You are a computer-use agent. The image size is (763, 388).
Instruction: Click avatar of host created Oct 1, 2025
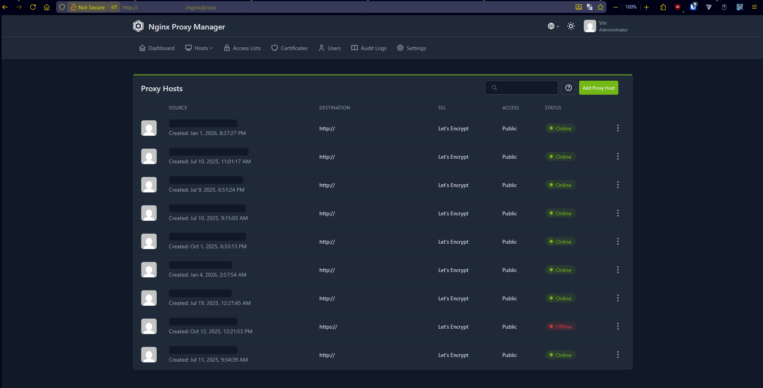(x=149, y=241)
